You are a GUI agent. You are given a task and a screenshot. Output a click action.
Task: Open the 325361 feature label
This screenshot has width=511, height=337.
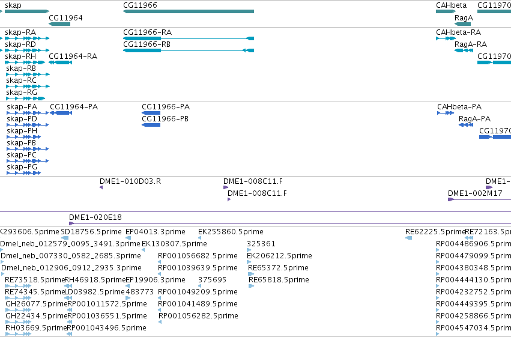tap(261, 244)
